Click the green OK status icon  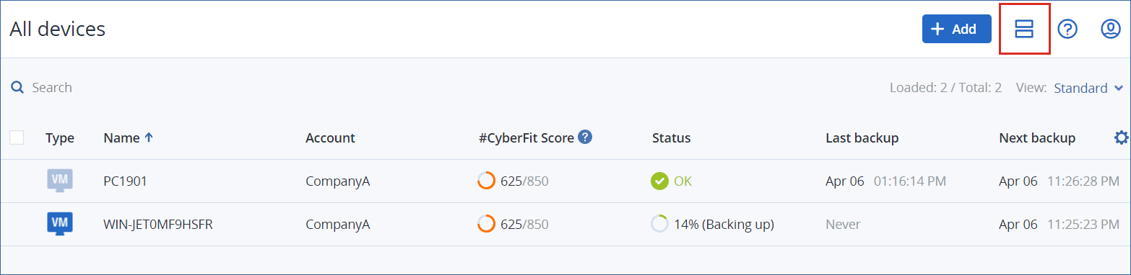(x=659, y=181)
